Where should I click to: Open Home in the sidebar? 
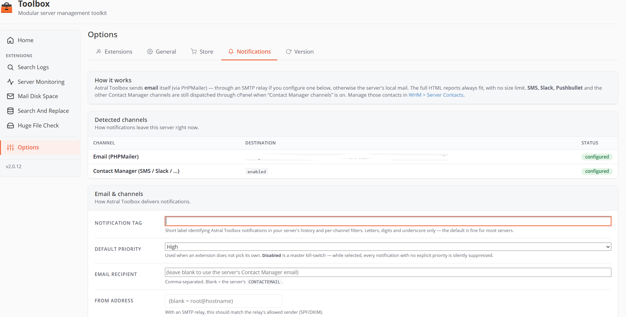coord(40,40)
